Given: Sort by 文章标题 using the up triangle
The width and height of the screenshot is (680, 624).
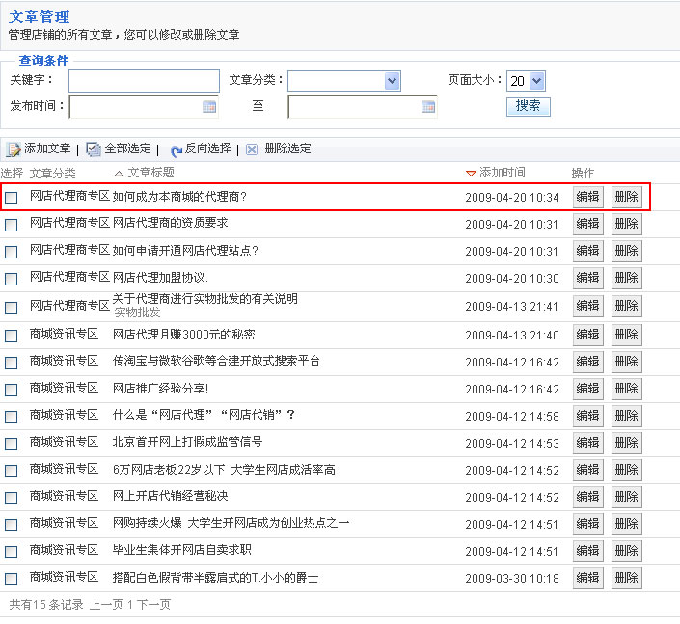Looking at the screenshot, I should click(119, 174).
